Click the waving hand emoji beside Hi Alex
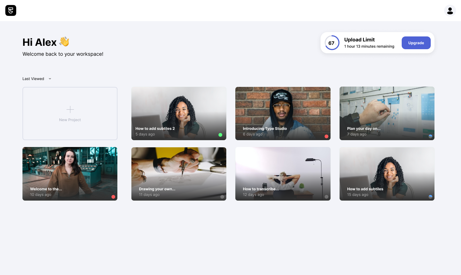The height and width of the screenshot is (275, 461). 64,42
